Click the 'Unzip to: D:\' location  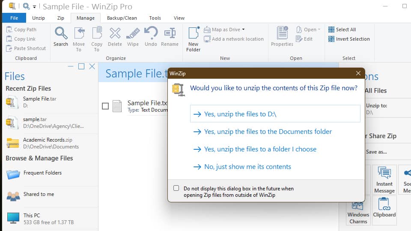click(x=376, y=109)
